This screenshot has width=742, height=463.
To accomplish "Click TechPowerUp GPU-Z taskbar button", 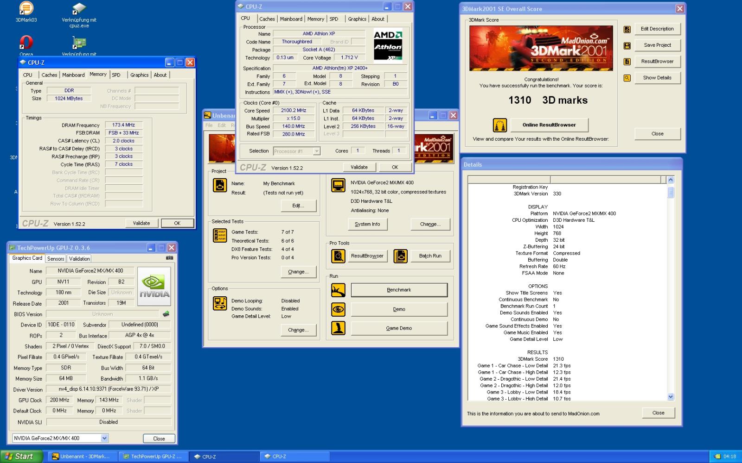I will click(153, 457).
